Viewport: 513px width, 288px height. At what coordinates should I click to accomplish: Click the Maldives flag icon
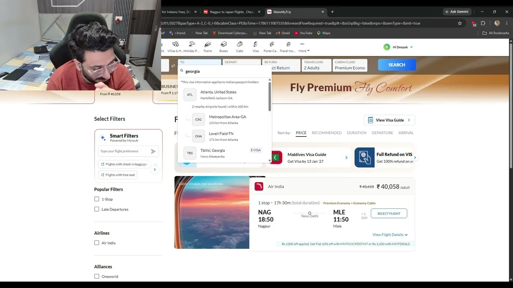click(276, 158)
